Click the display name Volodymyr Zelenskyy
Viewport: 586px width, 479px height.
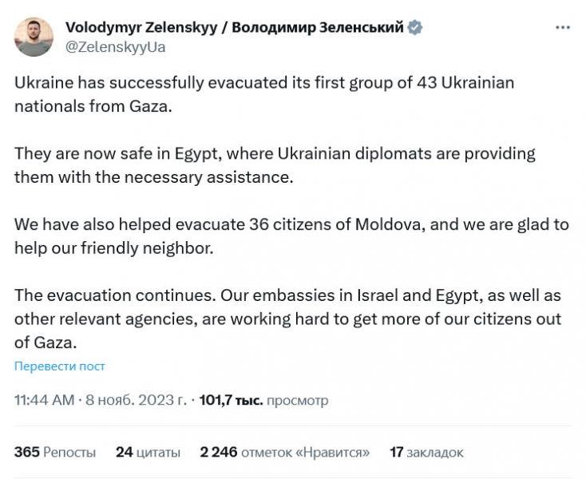[x=141, y=28]
